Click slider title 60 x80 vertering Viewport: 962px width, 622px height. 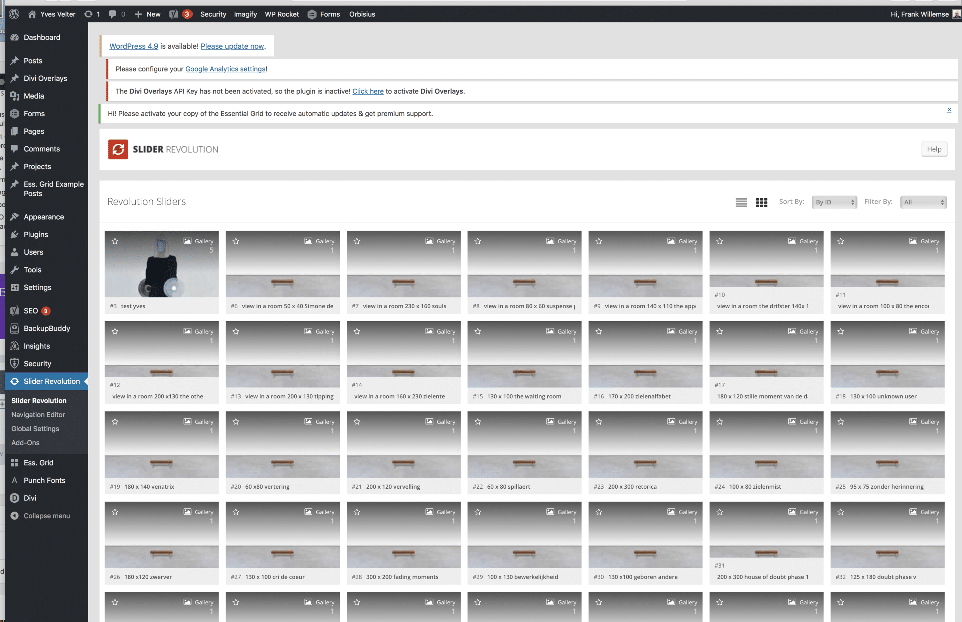267,487
